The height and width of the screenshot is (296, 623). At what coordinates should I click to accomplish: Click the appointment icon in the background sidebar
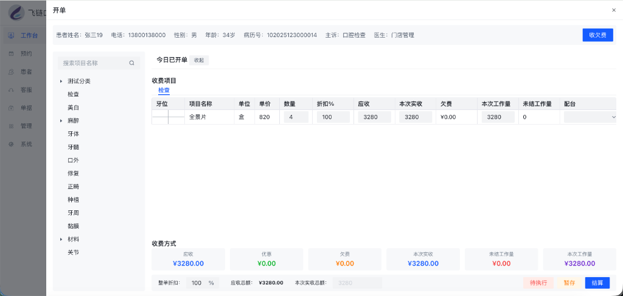11,53
